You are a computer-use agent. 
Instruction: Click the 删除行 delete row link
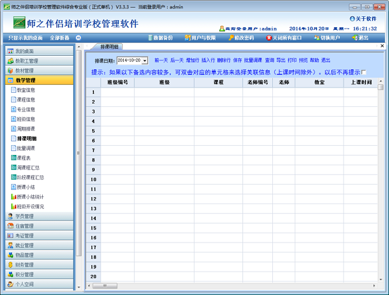[x=224, y=60]
